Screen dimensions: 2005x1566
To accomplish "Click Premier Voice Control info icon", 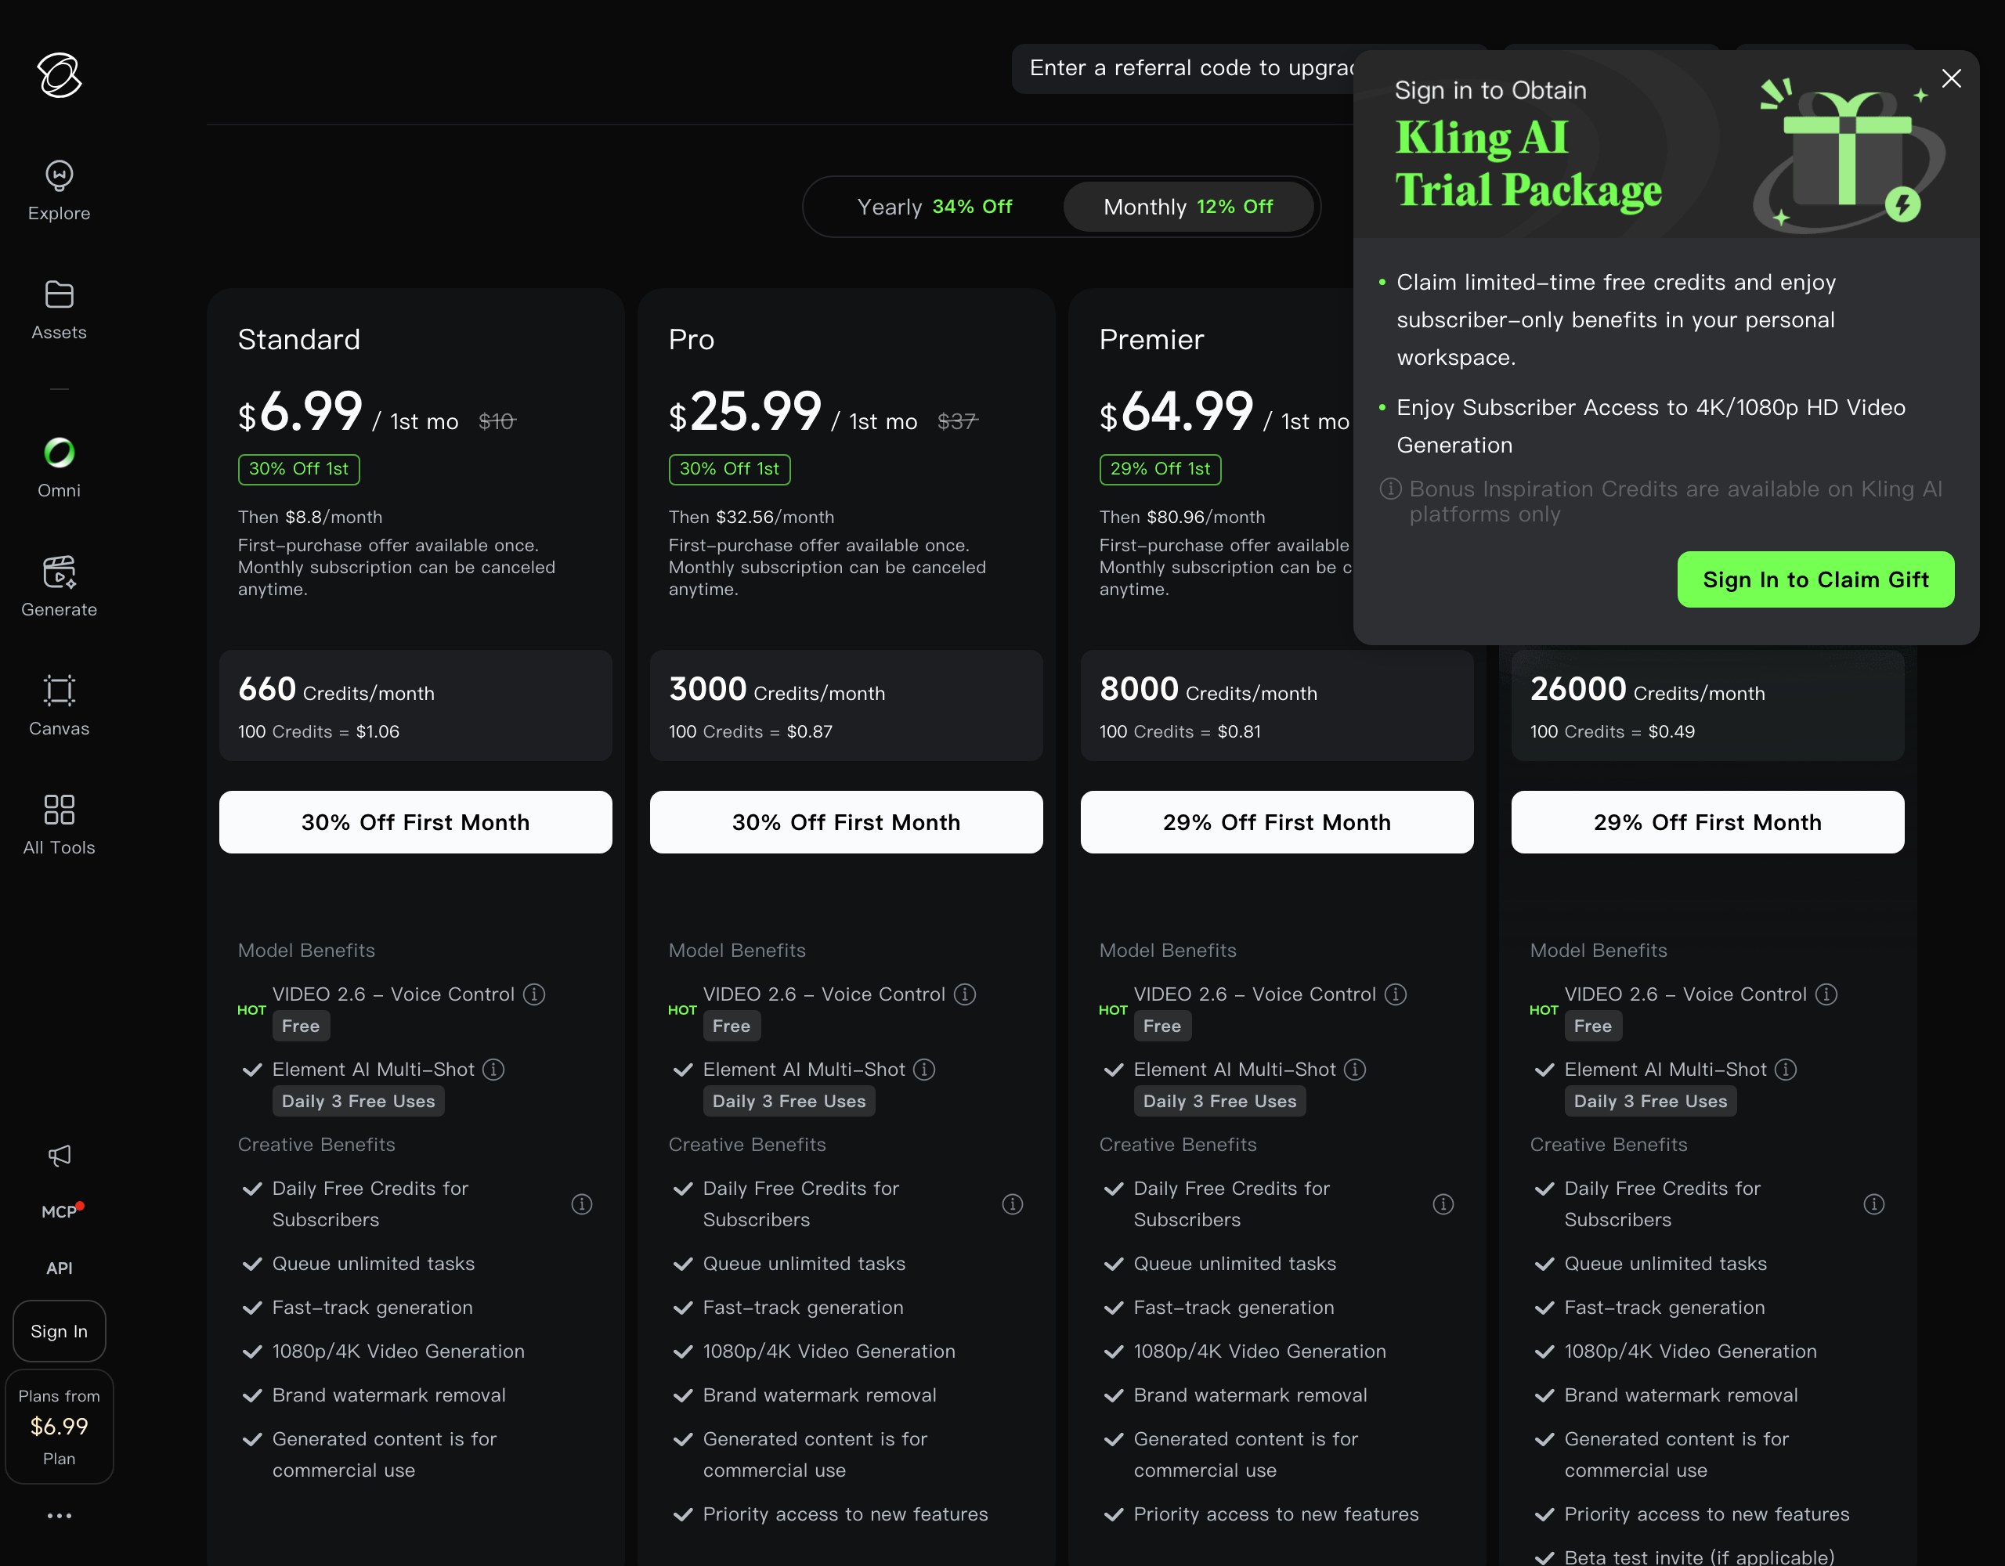I will (x=1396, y=994).
